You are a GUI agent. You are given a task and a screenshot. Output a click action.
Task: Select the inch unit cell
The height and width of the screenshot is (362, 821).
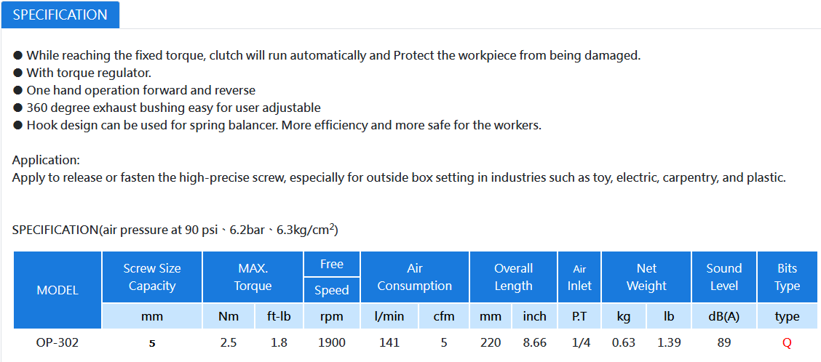point(534,316)
